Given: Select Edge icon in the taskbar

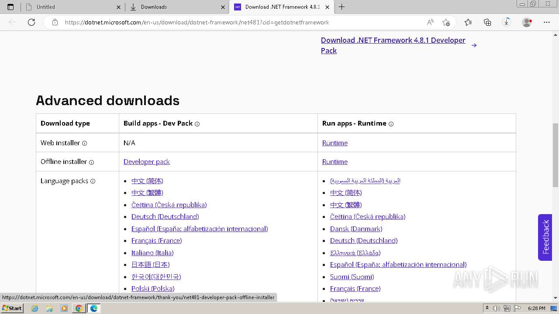Looking at the screenshot, I should pos(94,308).
